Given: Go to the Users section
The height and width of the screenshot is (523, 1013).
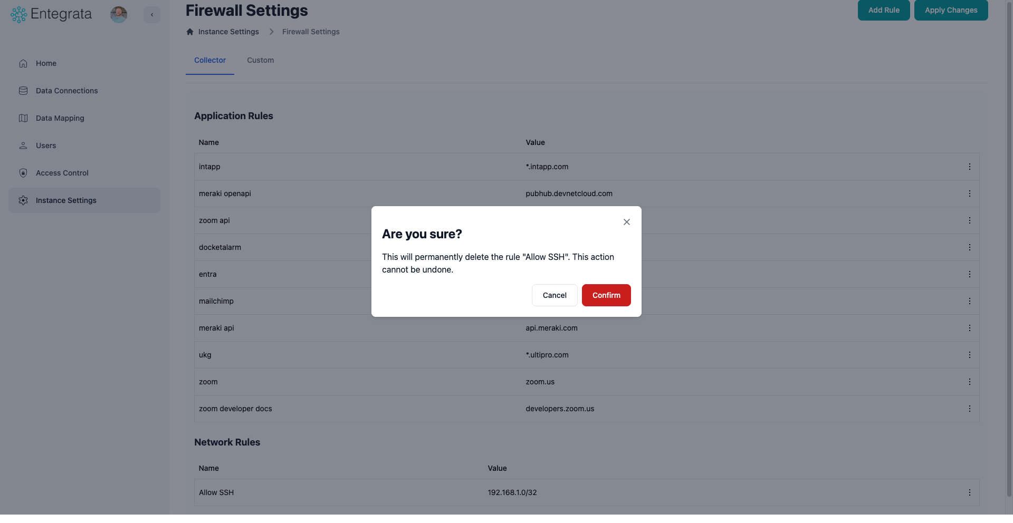Looking at the screenshot, I should [46, 146].
